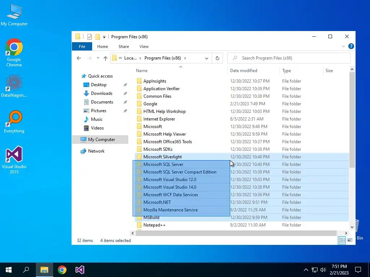
Task: Open the notification center icon
Action: 358,270
